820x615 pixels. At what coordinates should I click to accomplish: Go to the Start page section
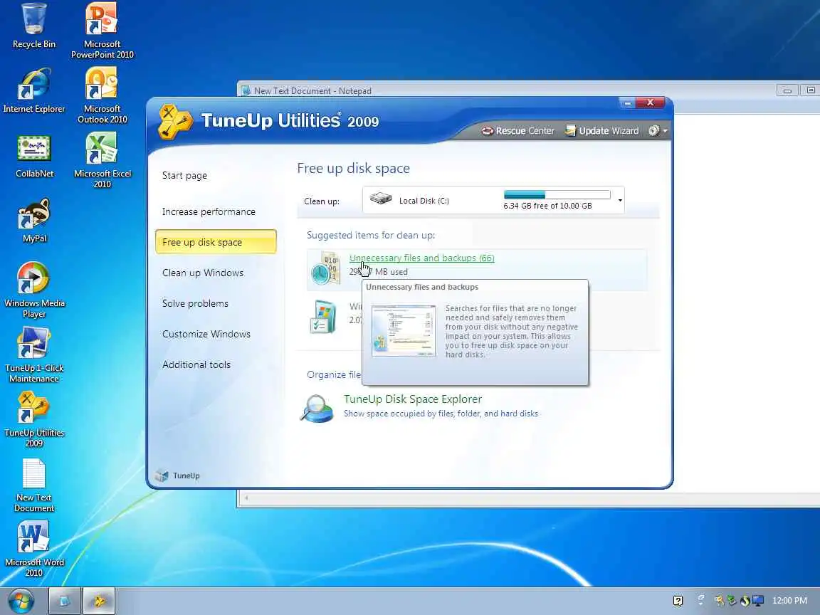184,175
